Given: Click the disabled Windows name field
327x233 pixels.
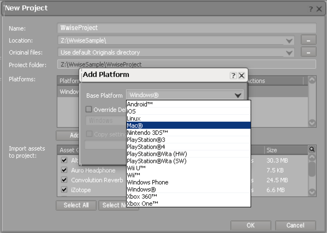Looking at the screenshot, I should 106,121.
